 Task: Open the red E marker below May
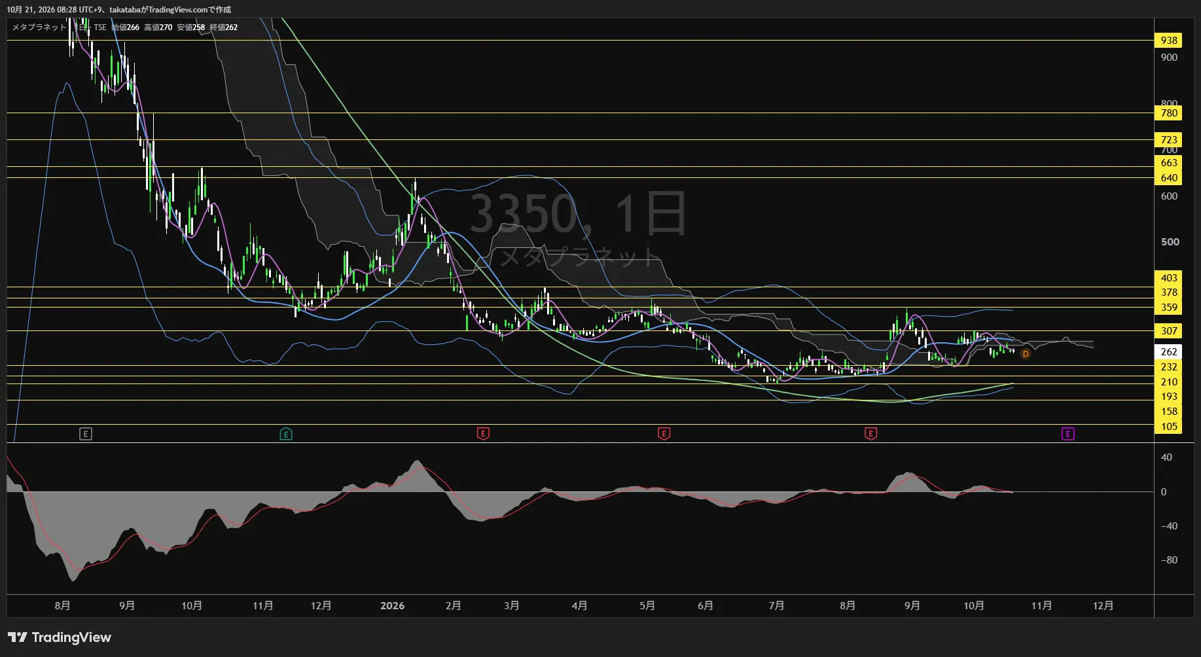pos(664,433)
